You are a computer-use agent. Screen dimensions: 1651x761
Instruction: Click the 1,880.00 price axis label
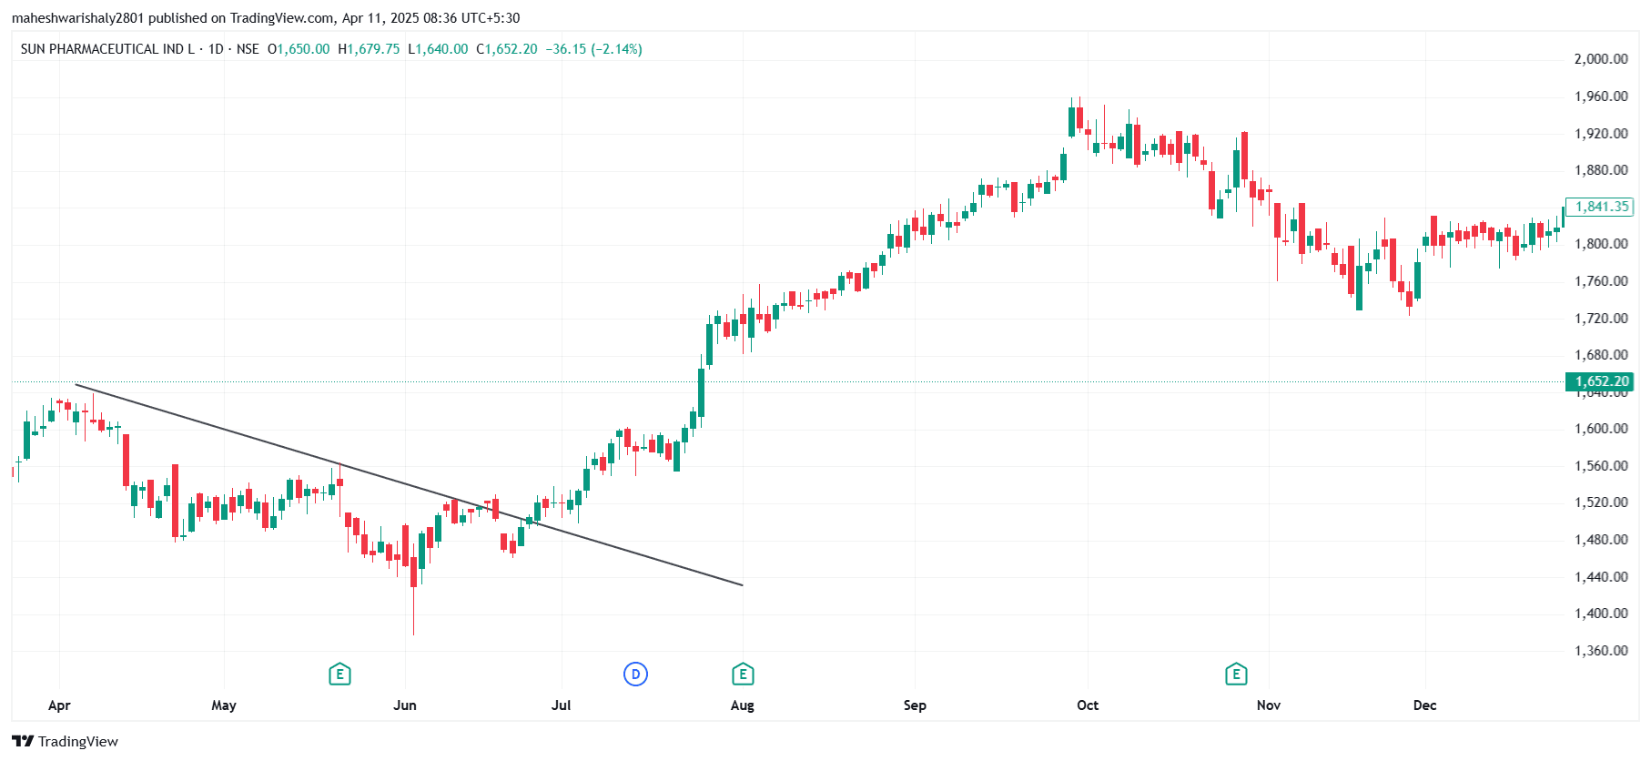pos(1601,170)
